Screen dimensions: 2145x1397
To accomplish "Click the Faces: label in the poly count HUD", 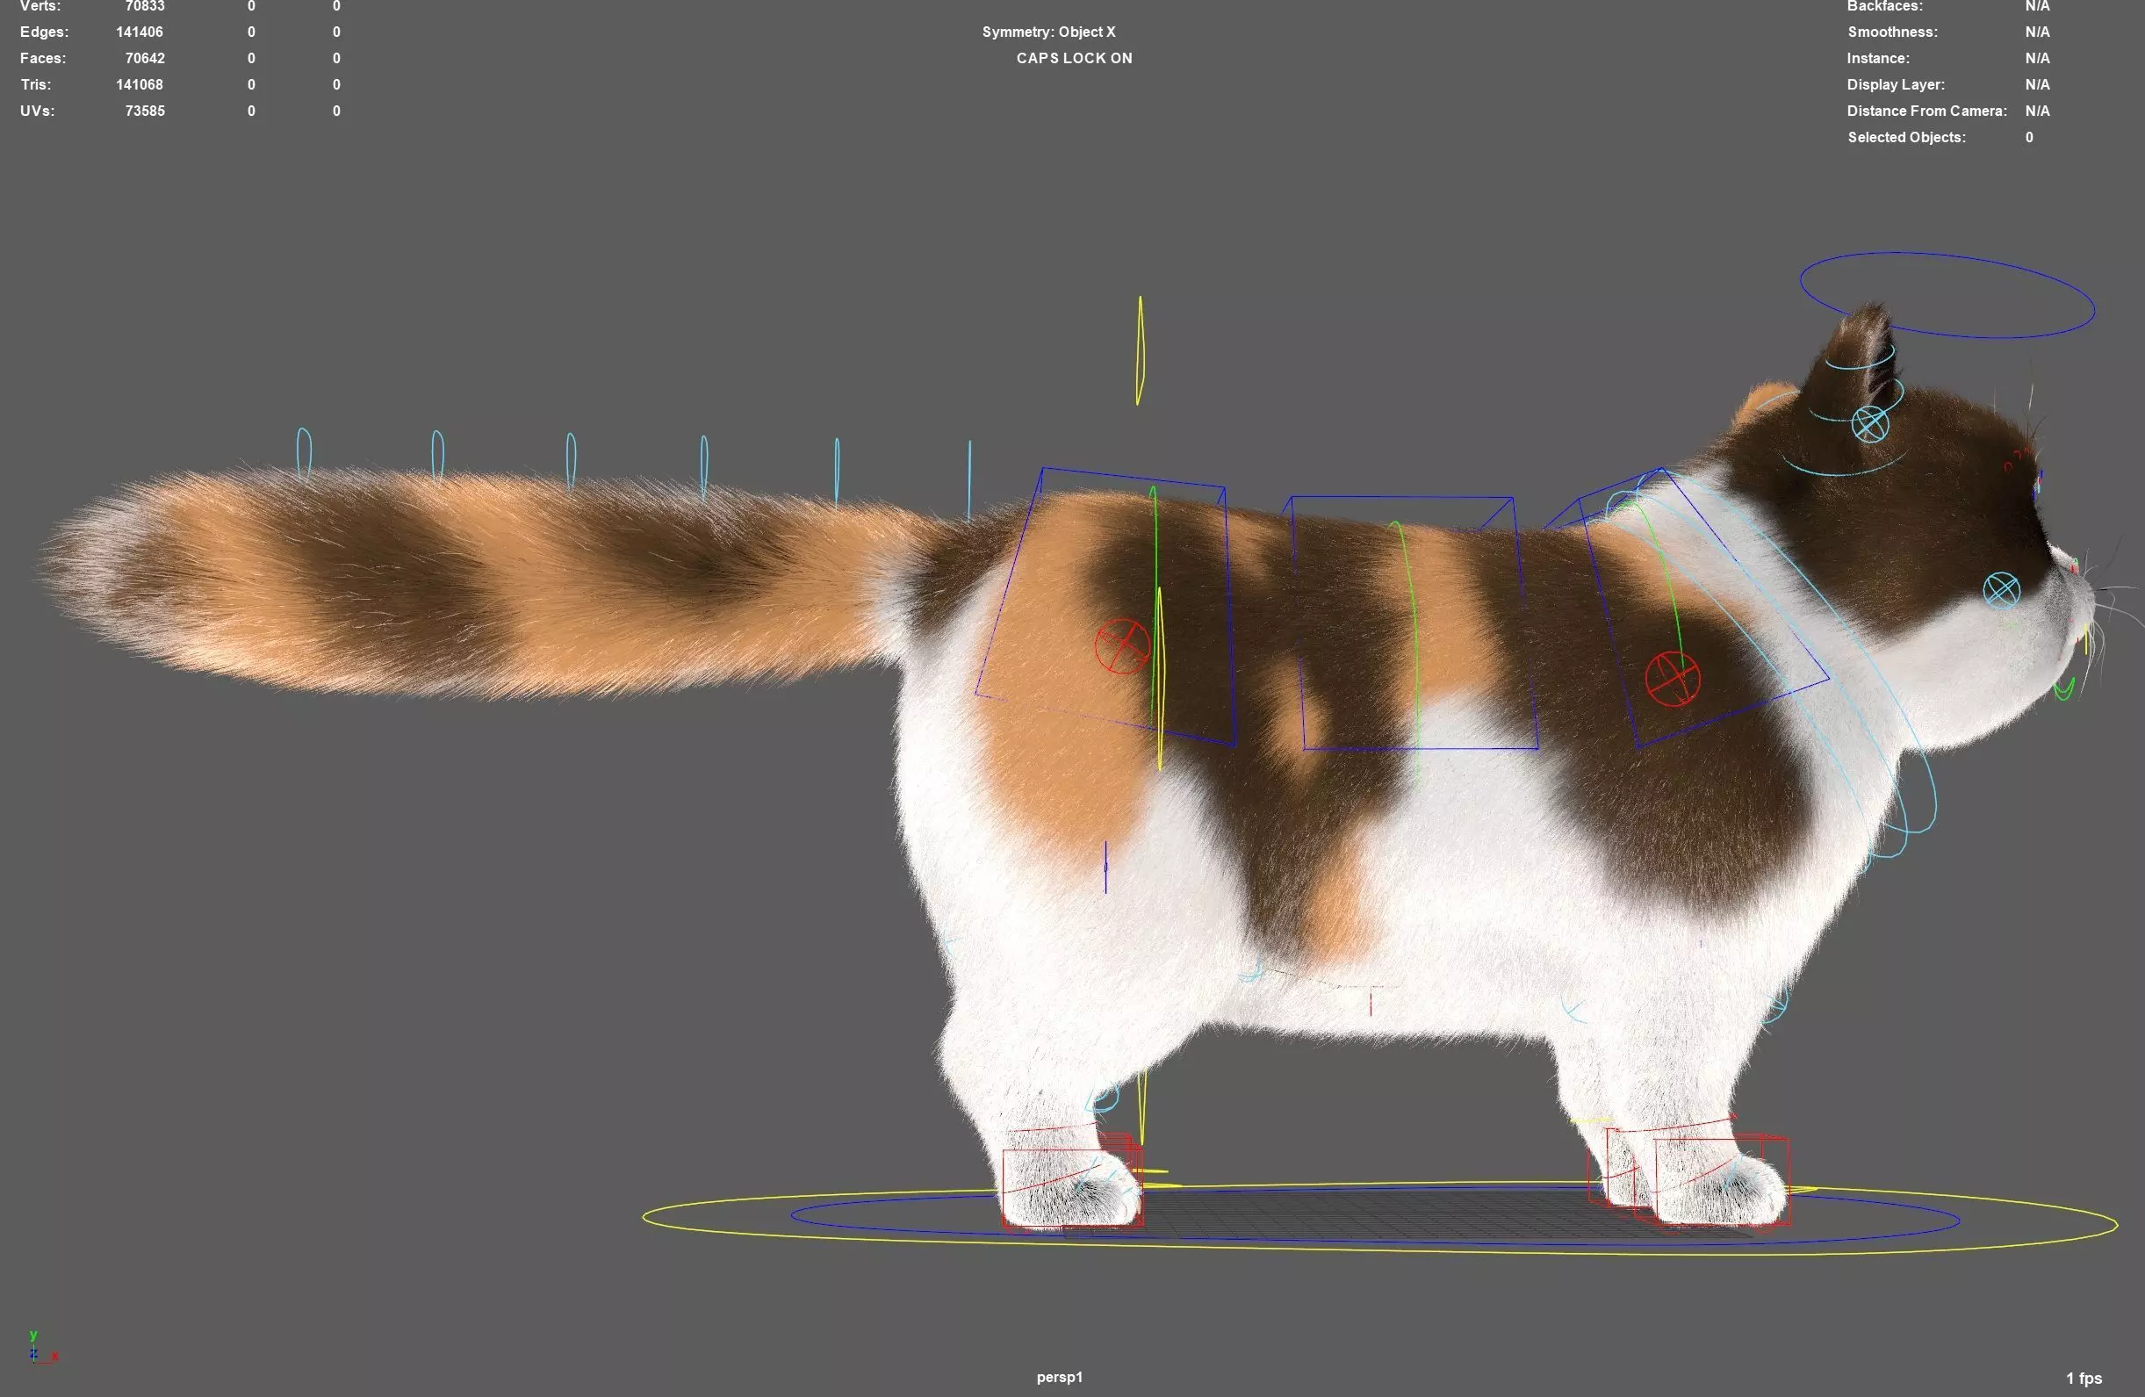I will pos(42,58).
